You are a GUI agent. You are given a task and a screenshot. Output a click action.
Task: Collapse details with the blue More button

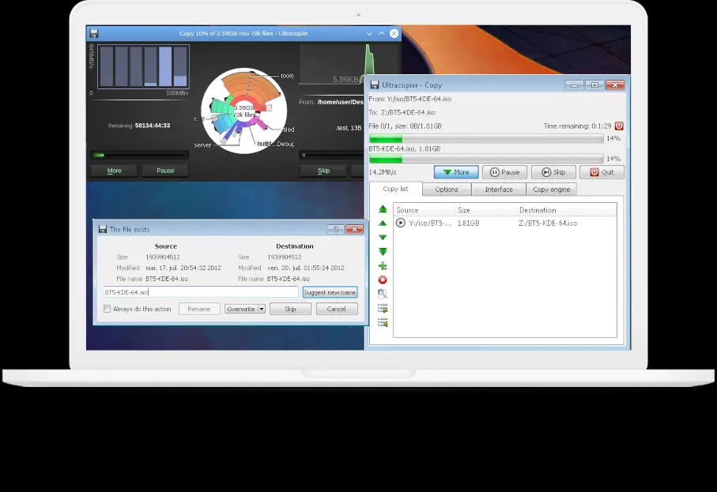(x=456, y=172)
